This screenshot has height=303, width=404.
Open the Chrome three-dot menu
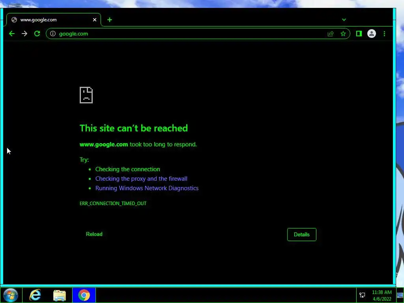[x=384, y=34]
